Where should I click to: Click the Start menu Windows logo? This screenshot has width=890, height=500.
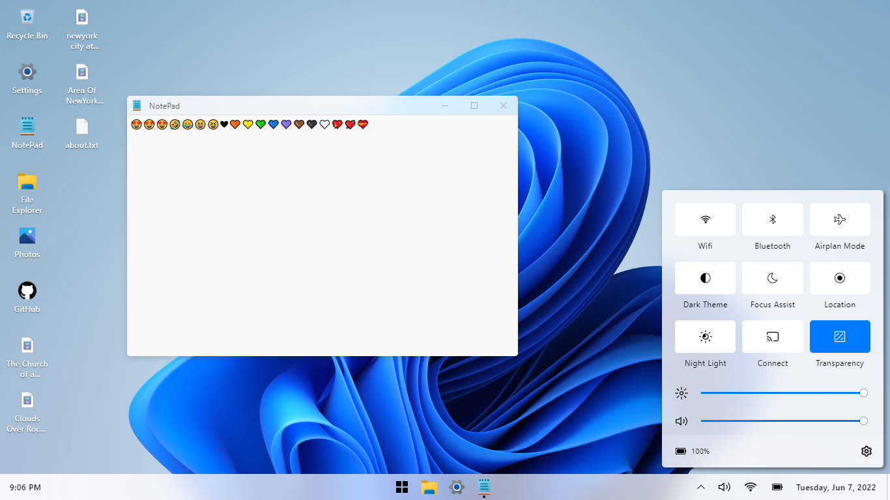point(402,487)
